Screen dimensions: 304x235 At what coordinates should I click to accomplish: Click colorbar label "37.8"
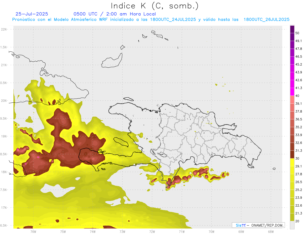pyautogui.click(x=299, y=112)
